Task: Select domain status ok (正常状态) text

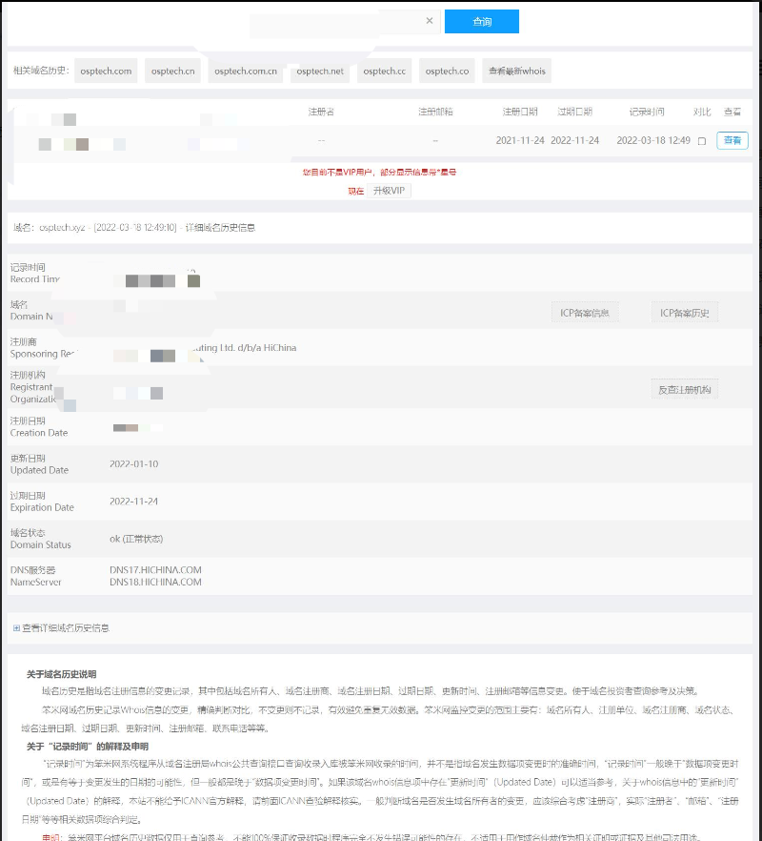Action: pos(136,539)
